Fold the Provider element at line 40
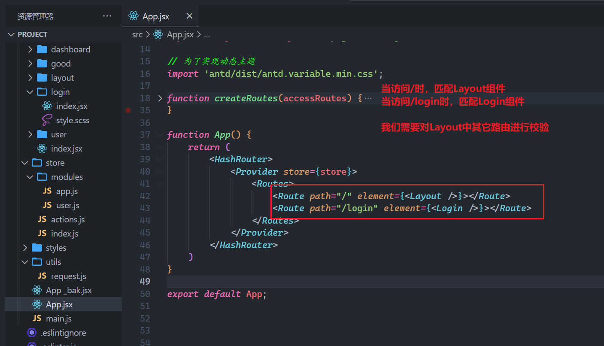This screenshot has height=346, width=604. [x=160, y=171]
